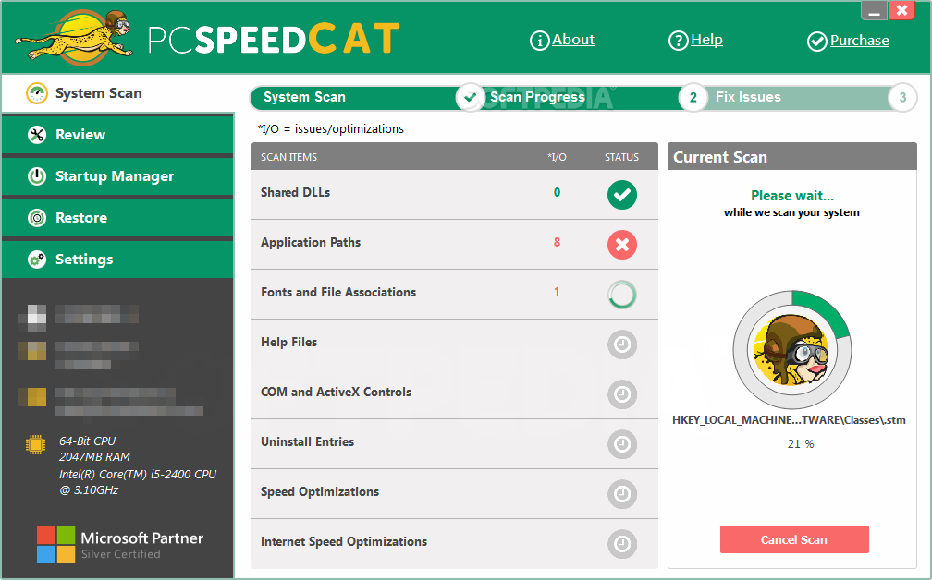Cancel the running scan
The image size is (932, 580).
[794, 539]
